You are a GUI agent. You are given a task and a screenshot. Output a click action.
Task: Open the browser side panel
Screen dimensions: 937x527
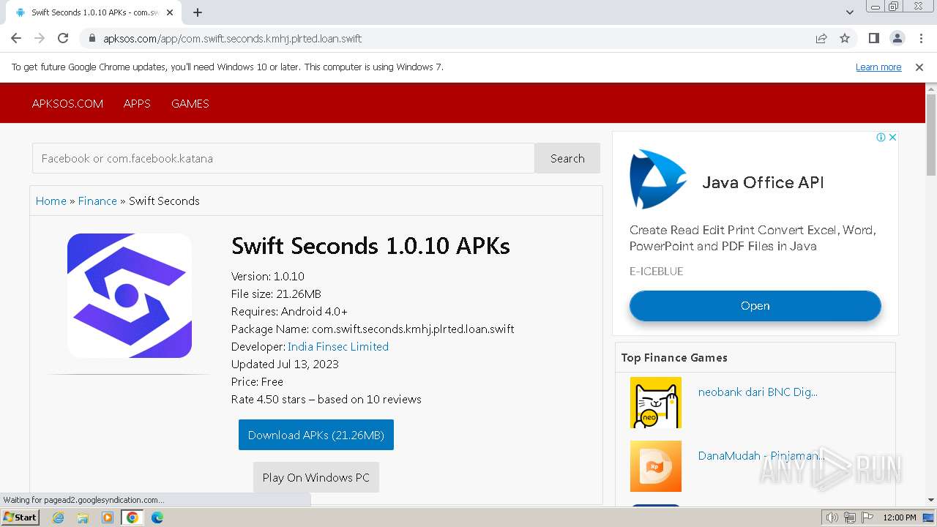click(x=873, y=38)
